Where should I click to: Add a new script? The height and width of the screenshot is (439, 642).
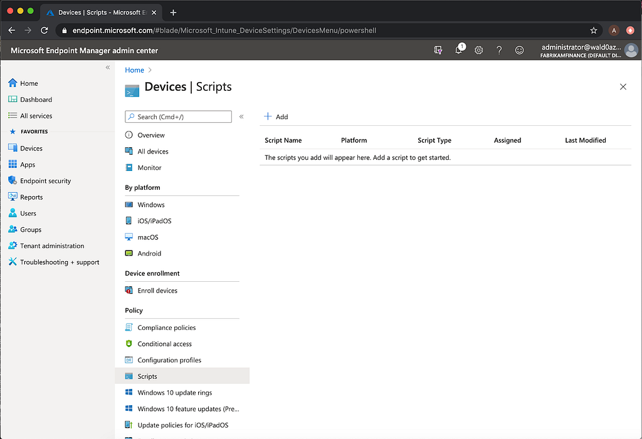pyautogui.click(x=276, y=116)
